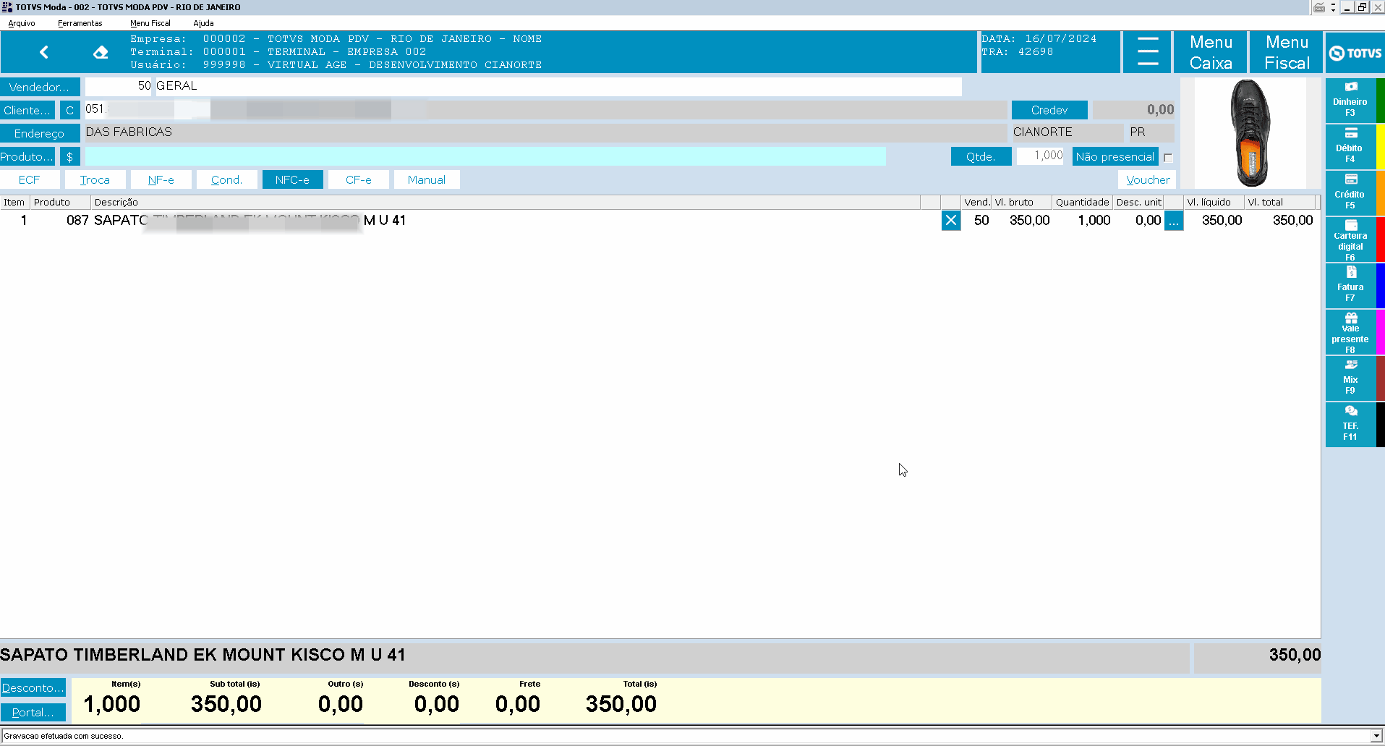Click the C button beside Cliente
Screen dimensions: 1385x746
69,111
